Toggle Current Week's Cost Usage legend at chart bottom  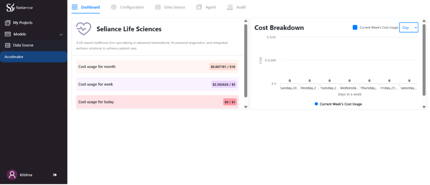point(338,104)
